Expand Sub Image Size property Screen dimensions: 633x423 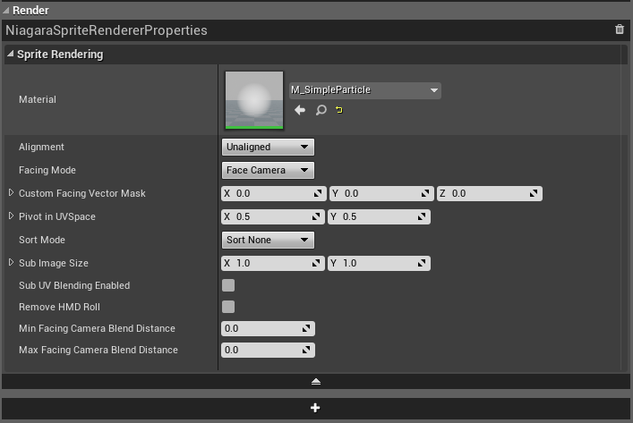12,263
